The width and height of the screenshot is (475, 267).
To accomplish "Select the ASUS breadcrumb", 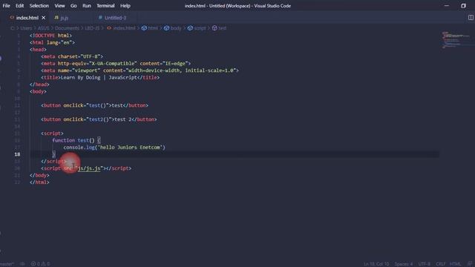I will [43, 28].
